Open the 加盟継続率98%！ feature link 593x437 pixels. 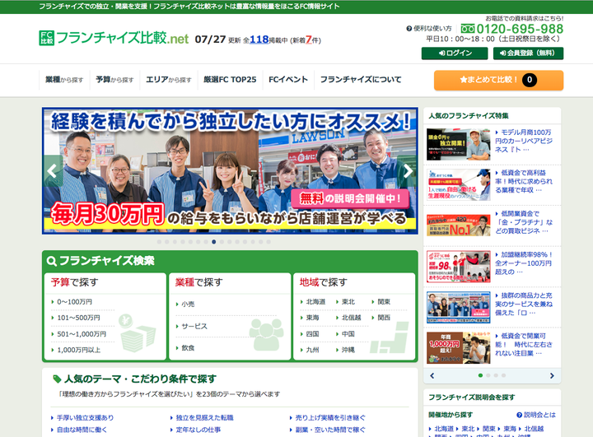(524, 263)
